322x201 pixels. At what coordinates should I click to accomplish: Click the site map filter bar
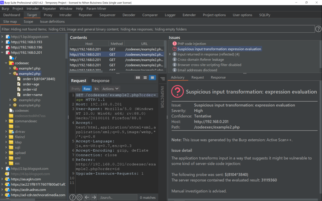[x=158, y=29]
